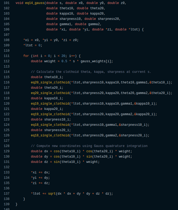Click "double kappa10_i;" declaration
Screen dimensions: 178x210
click(x=47, y=98)
